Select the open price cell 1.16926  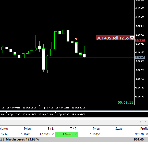20,134
